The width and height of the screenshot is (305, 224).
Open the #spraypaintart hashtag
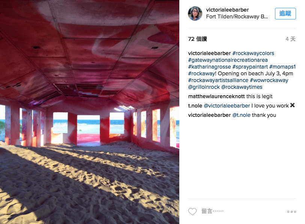[x=250, y=67]
